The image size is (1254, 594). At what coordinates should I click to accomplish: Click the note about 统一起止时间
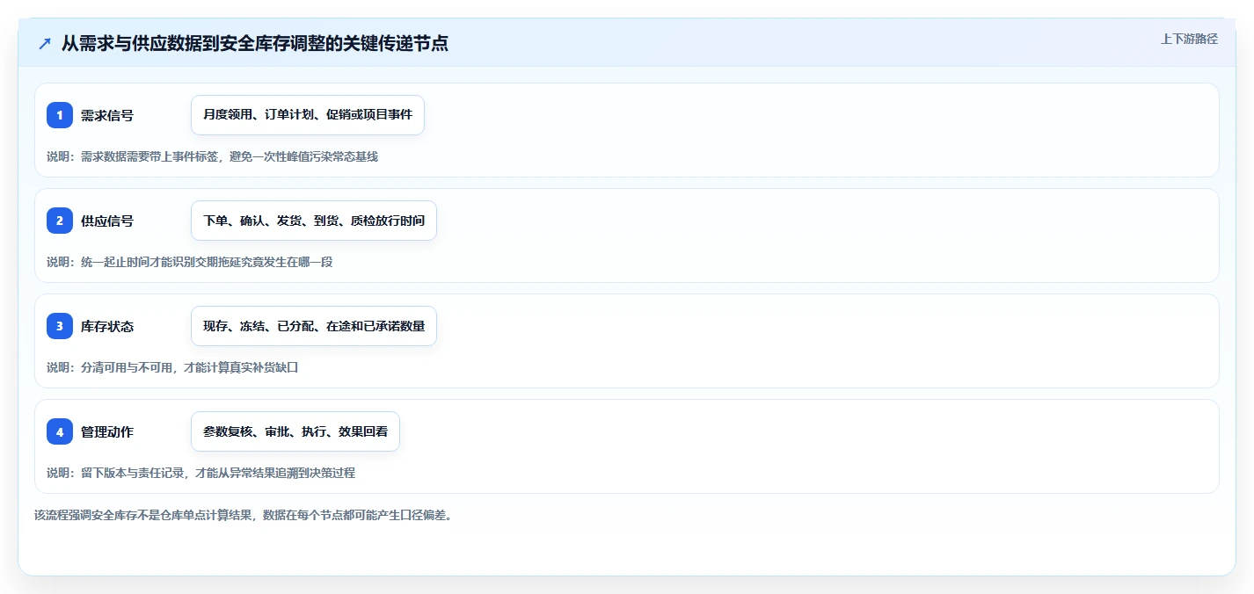(189, 262)
